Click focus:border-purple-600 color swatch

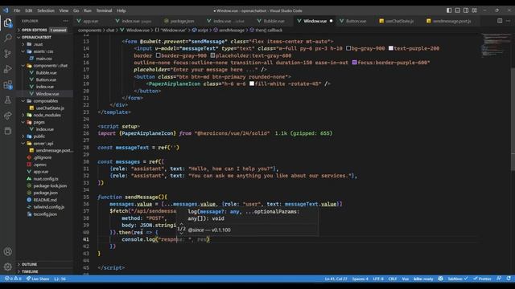[x=354, y=63]
